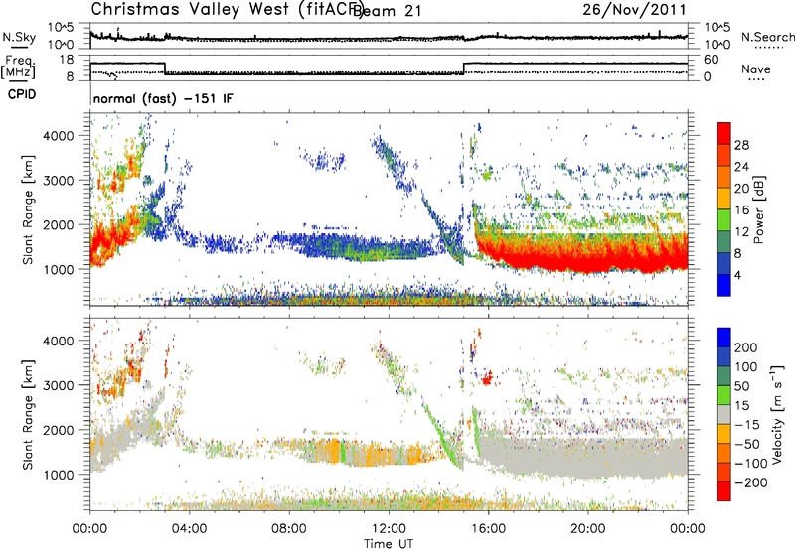This screenshot has width=795, height=550.
Task: Click the 12:00 time tick label
Action: point(389,529)
